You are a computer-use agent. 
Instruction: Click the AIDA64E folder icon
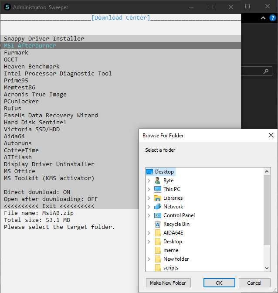(158, 233)
